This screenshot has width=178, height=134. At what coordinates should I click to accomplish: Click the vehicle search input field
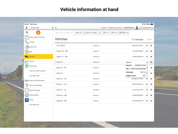(x=64, y=33)
